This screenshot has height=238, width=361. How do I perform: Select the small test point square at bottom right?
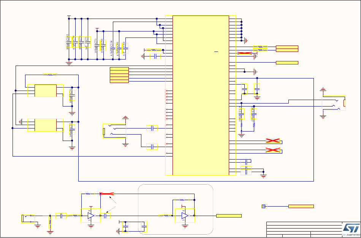(x=264, y=206)
